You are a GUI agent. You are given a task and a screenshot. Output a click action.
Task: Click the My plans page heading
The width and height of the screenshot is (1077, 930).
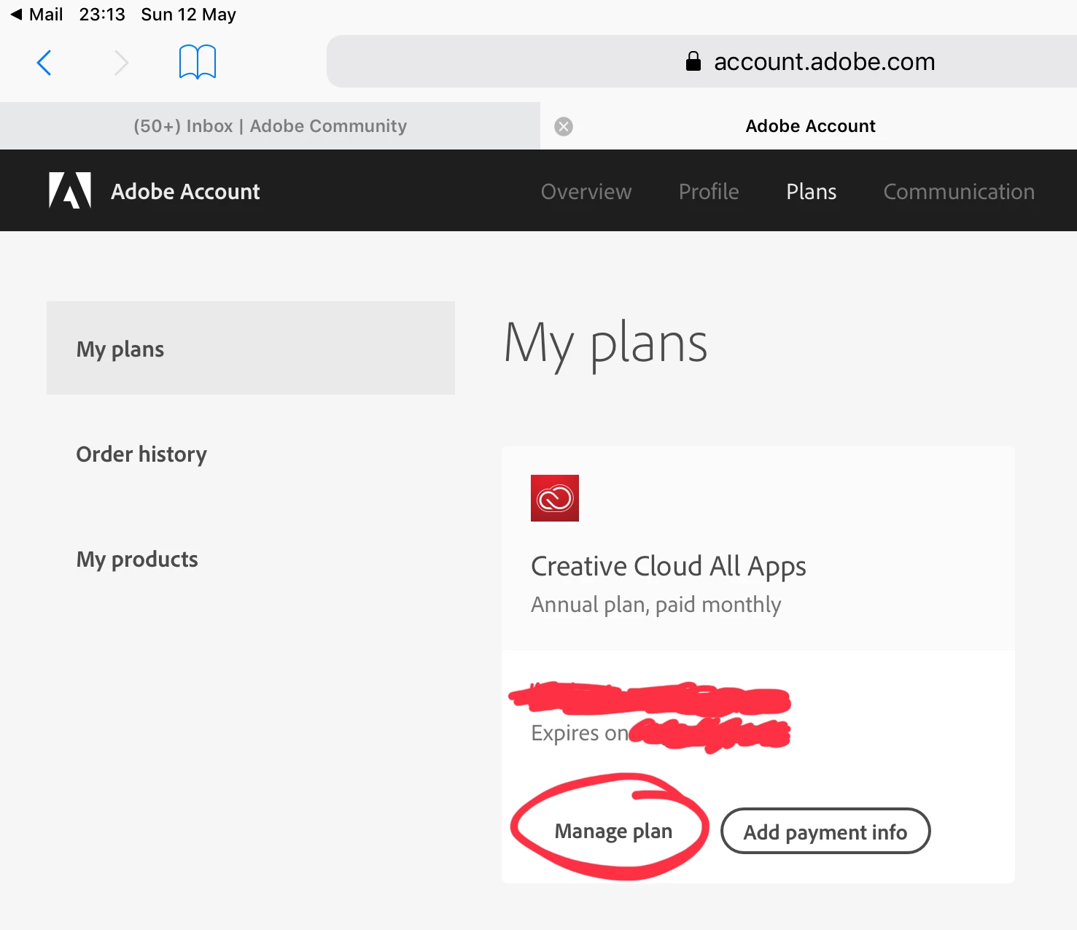pyautogui.click(x=606, y=344)
